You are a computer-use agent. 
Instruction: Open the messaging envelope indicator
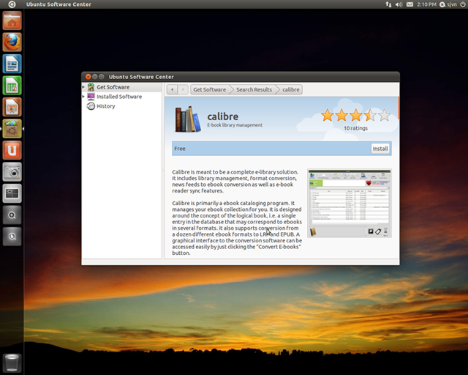click(409, 4)
